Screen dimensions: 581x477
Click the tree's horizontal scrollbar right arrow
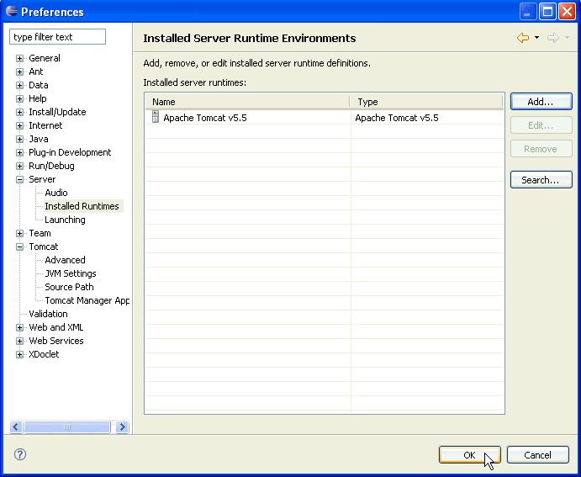tap(122, 427)
